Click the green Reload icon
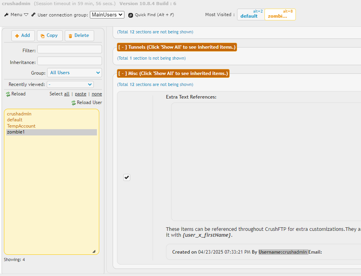This screenshot has height=276, width=361. pos(8,94)
